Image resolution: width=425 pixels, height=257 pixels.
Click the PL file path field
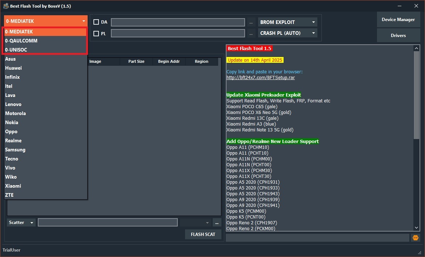click(178, 33)
